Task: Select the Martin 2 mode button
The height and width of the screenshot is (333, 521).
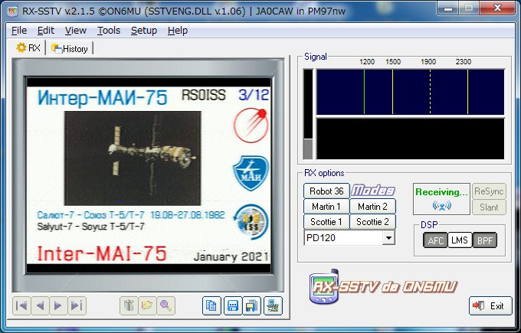Action: pyautogui.click(x=373, y=206)
